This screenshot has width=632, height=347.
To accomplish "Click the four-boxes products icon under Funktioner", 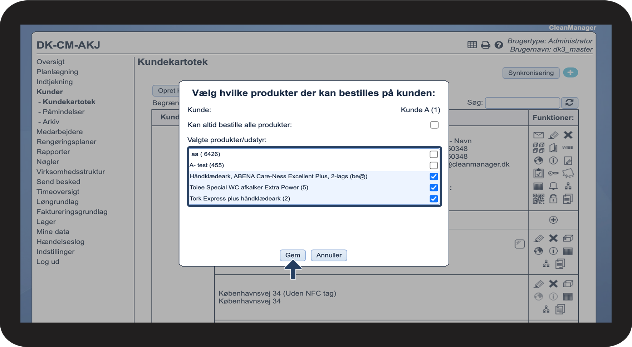I will click(538, 148).
